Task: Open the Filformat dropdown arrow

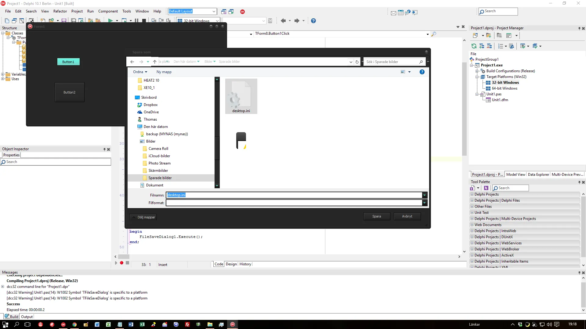Action: [424, 203]
